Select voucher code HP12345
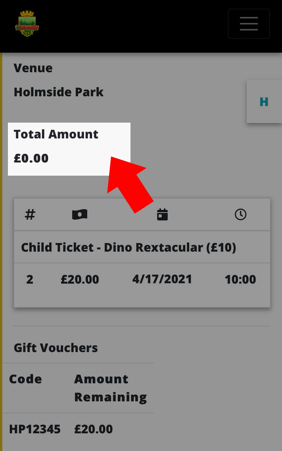282x451 pixels. click(35, 429)
